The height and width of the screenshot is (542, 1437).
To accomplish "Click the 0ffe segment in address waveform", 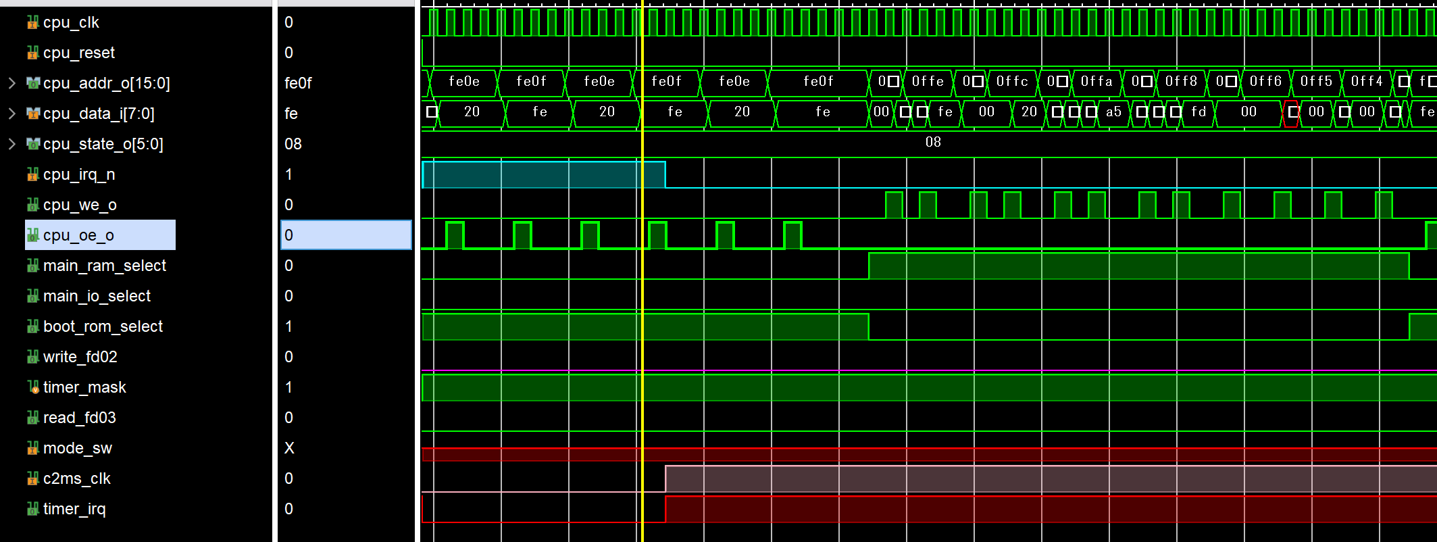I will (928, 82).
